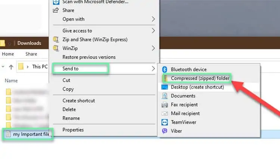Expand the Give access to arrow
The height and width of the screenshot is (159, 280).
pyautogui.click(x=153, y=31)
